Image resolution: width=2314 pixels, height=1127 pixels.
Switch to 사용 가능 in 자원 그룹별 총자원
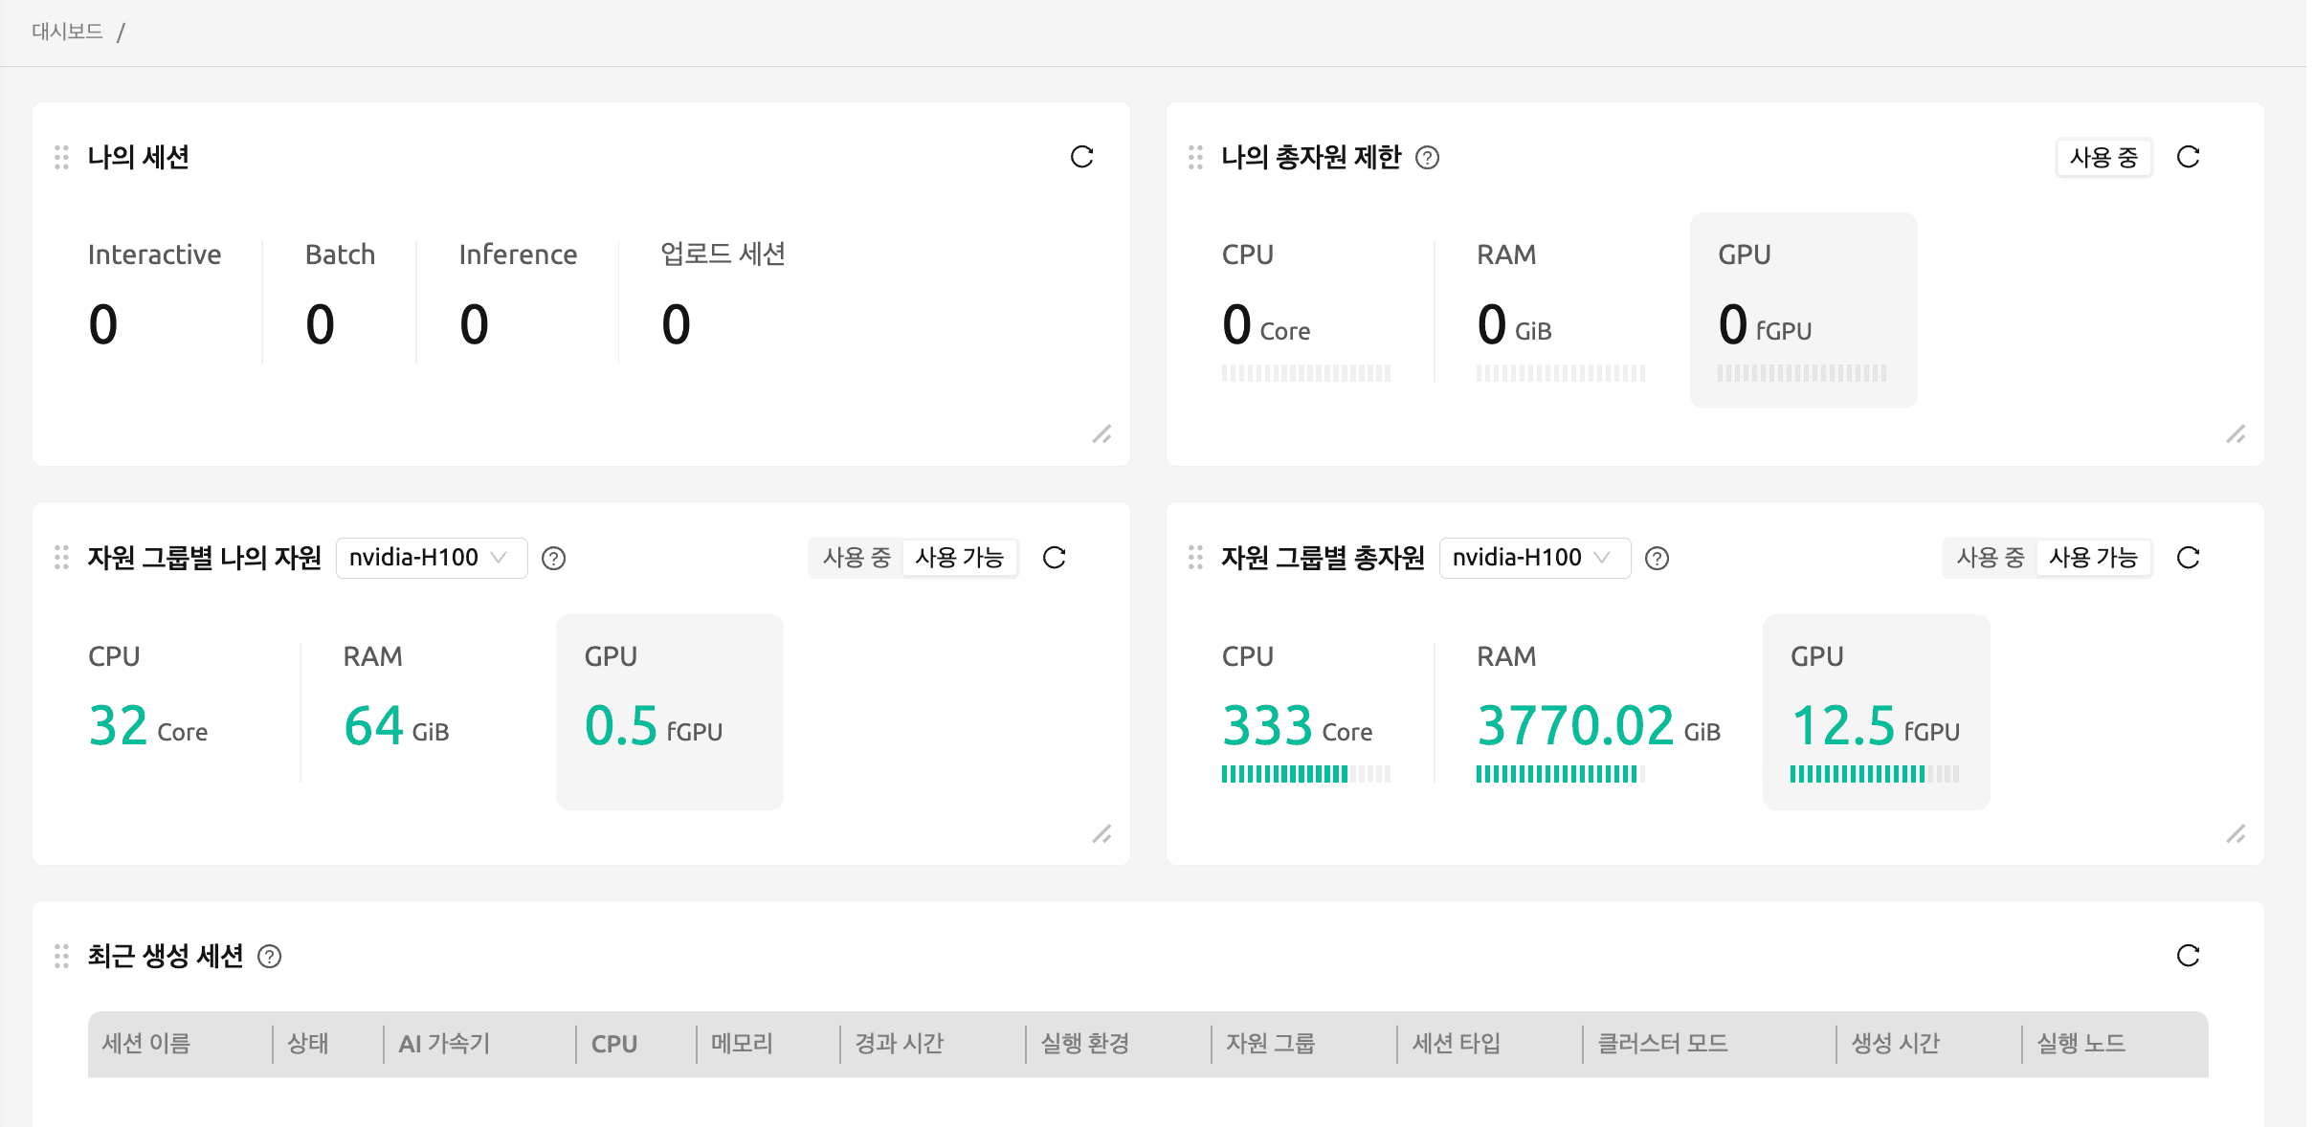click(x=2097, y=558)
